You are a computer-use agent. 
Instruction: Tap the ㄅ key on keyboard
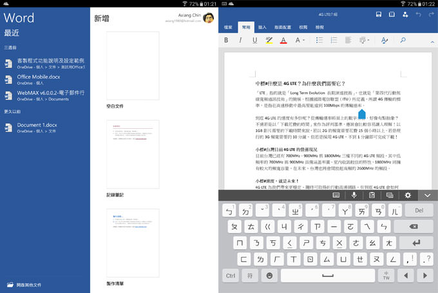click(x=229, y=211)
